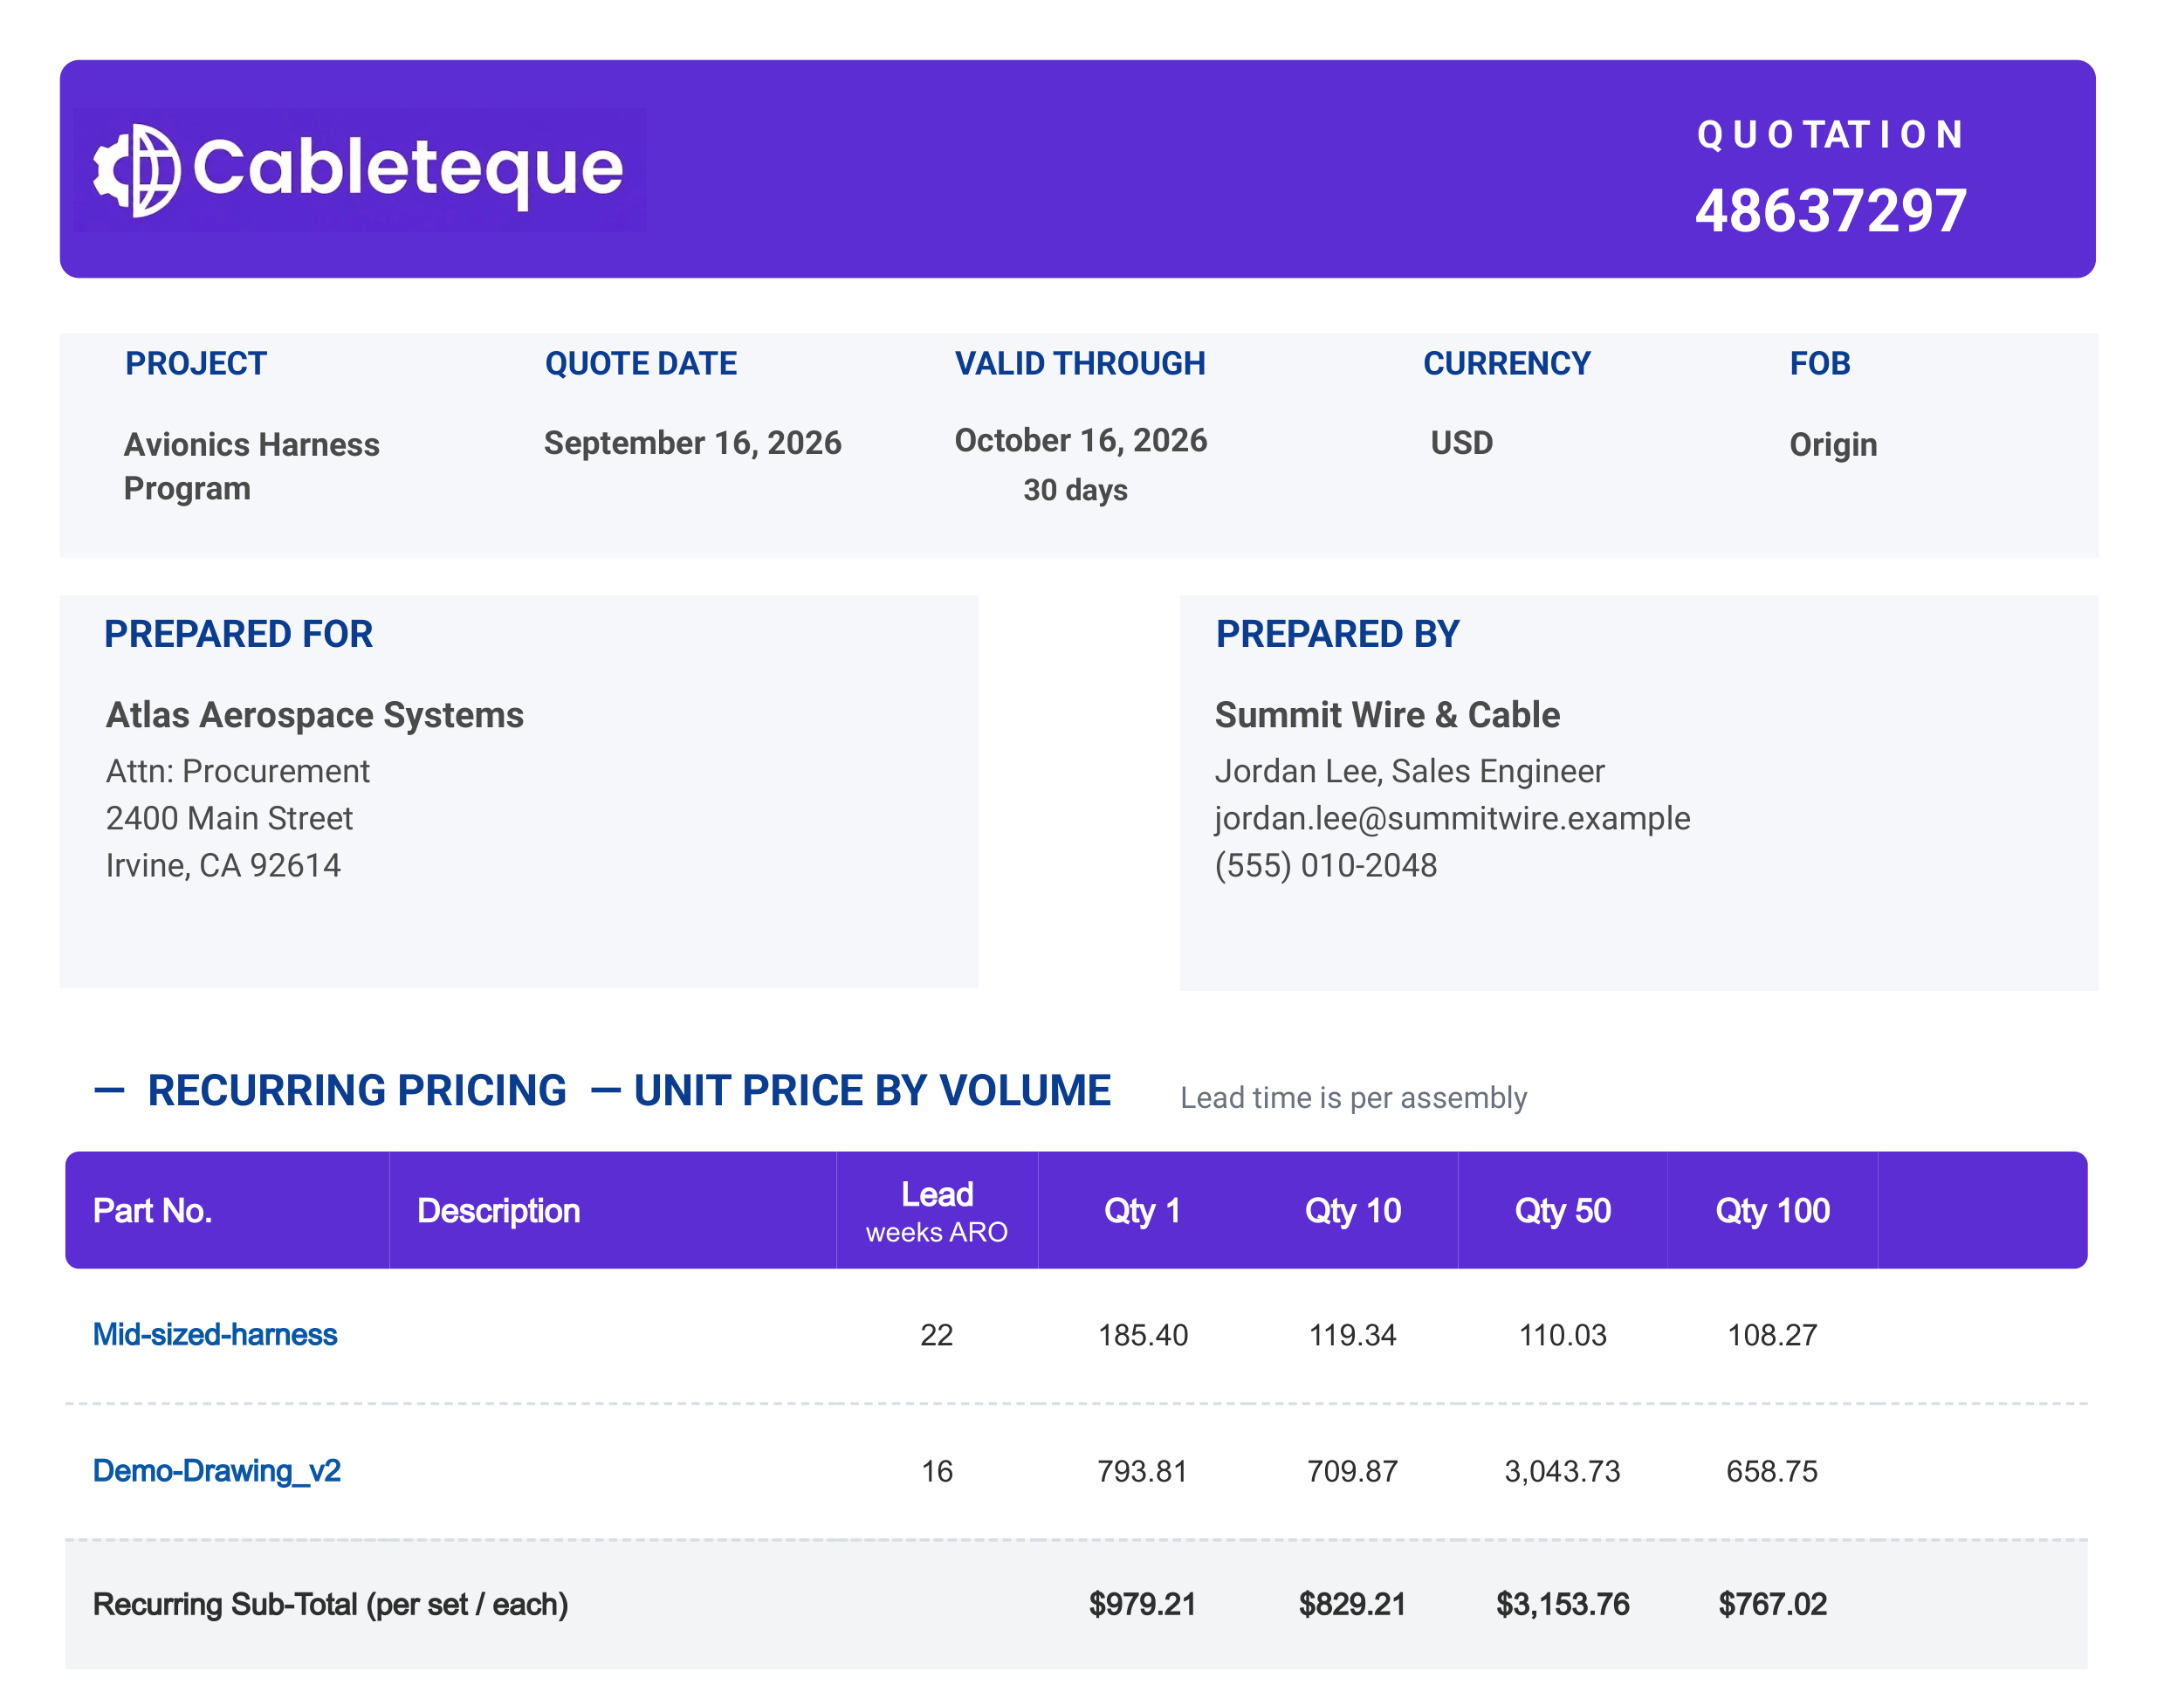
Task: Click the sub-total $979.21
Action: [1143, 1604]
